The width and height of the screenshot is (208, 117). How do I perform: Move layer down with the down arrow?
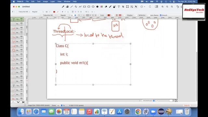[18, 102]
